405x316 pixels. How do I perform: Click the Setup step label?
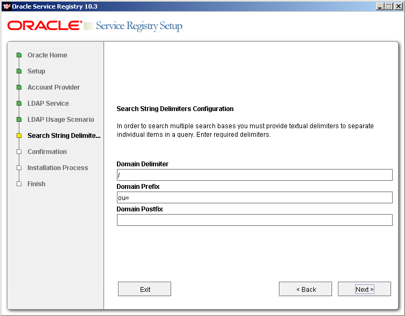tap(36, 71)
